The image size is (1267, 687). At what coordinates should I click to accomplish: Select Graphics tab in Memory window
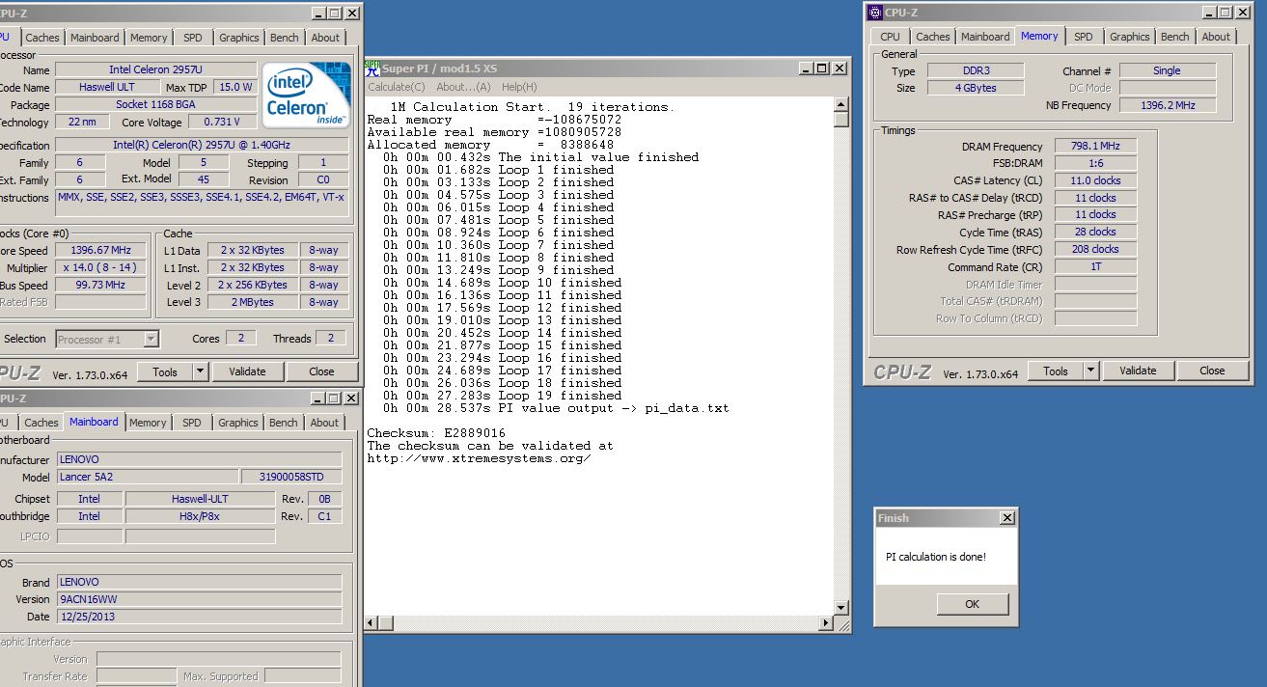1129,37
